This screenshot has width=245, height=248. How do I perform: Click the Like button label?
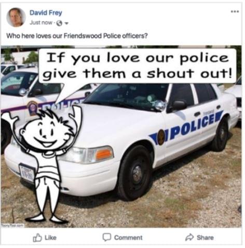coord(50,238)
